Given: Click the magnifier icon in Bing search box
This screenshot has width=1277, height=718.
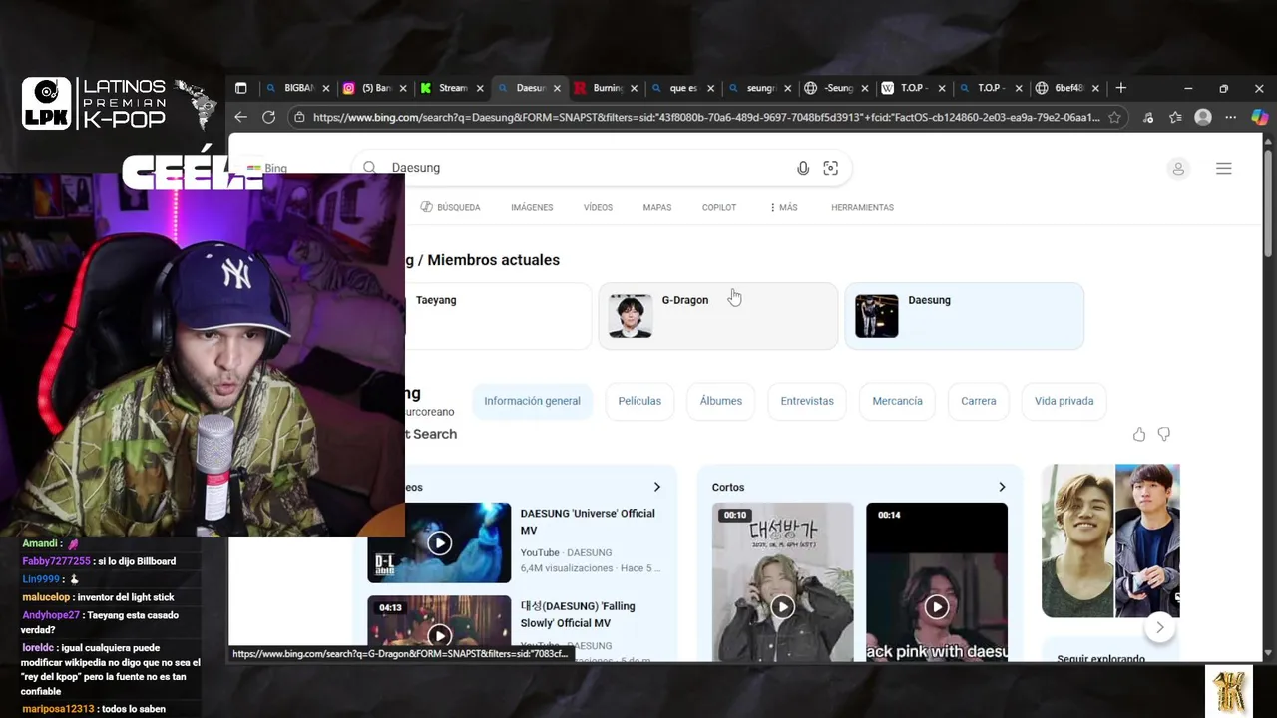Looking at the screenshot, I should tap(369, 168).
